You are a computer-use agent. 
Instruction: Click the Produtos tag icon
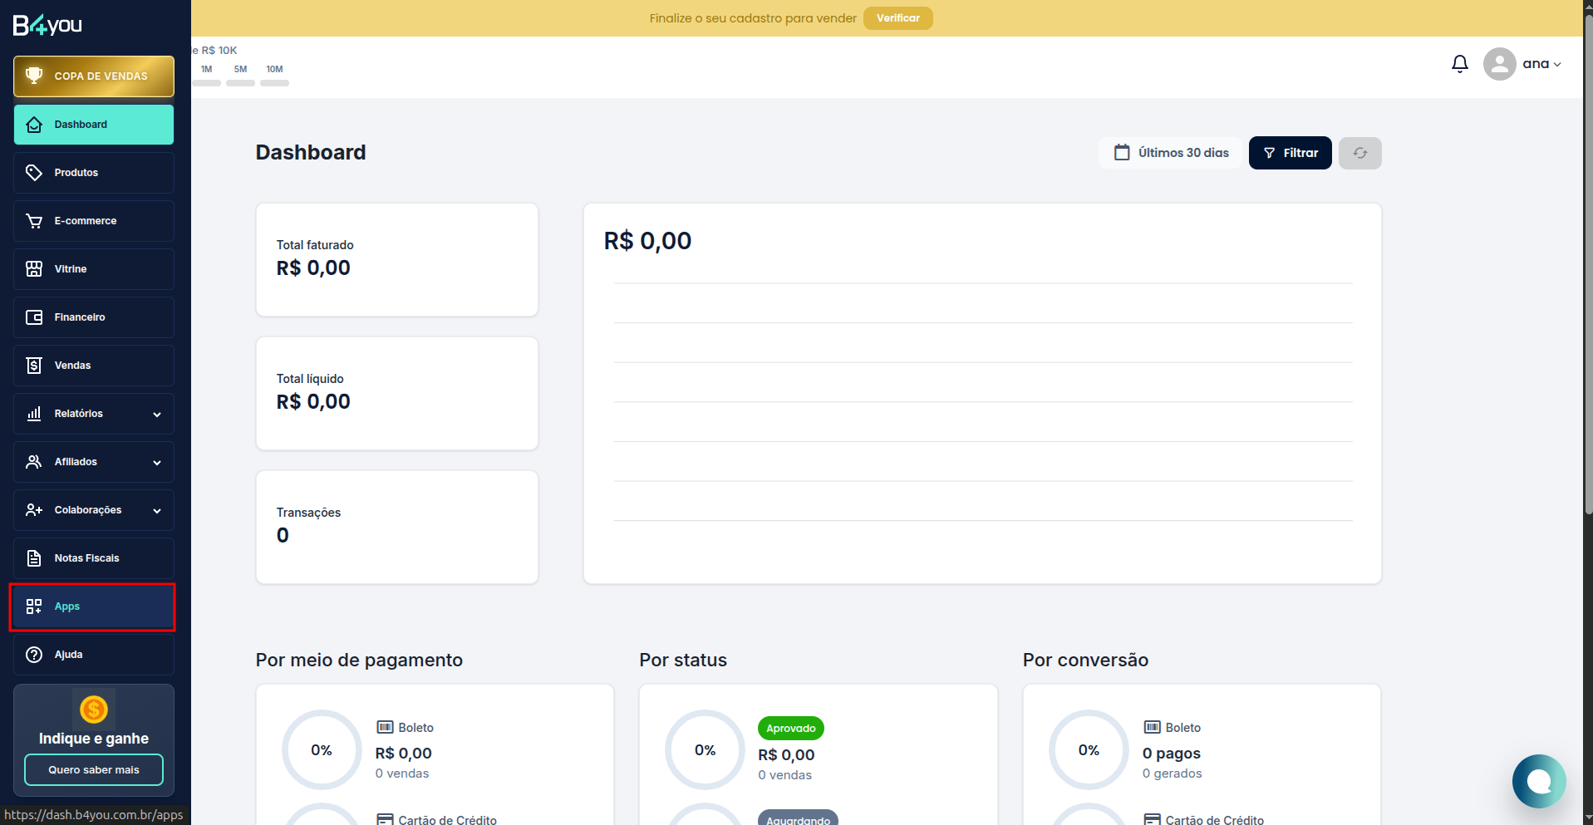(34, 173)
